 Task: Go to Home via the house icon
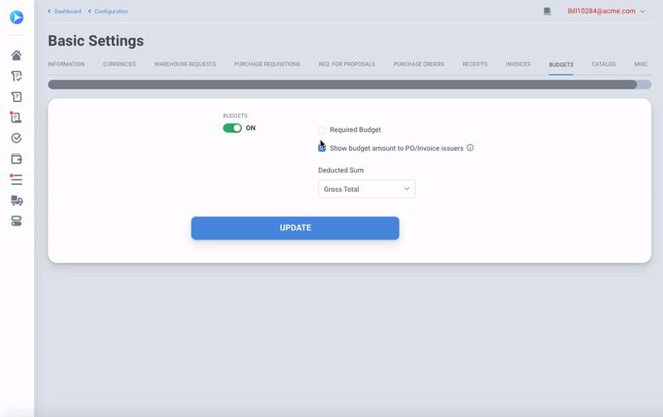17,56
